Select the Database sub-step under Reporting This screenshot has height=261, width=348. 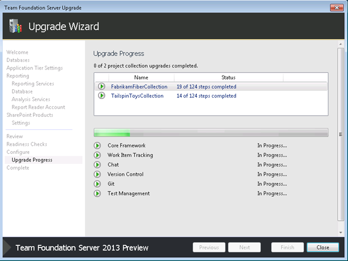click(x=22, y=91)
